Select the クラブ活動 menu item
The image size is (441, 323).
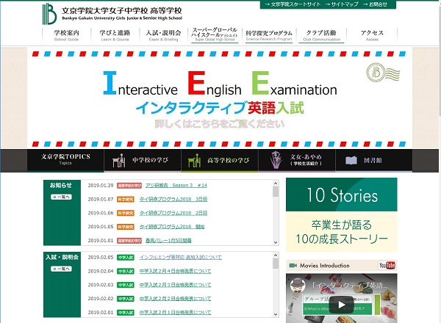tap(321, 35)
